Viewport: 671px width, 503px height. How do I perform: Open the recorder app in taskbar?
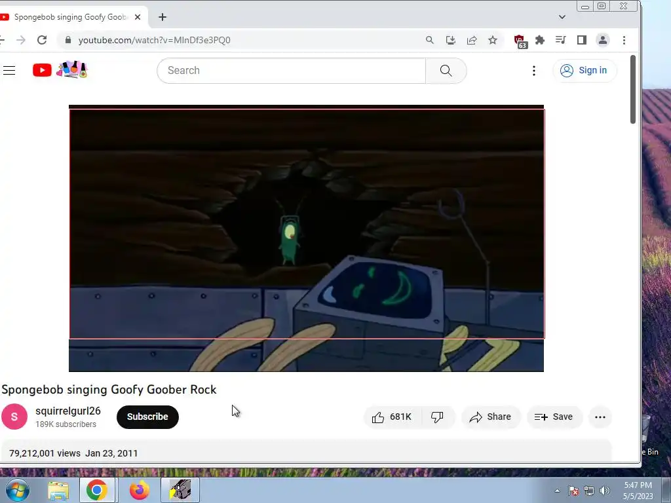(180, 490)
